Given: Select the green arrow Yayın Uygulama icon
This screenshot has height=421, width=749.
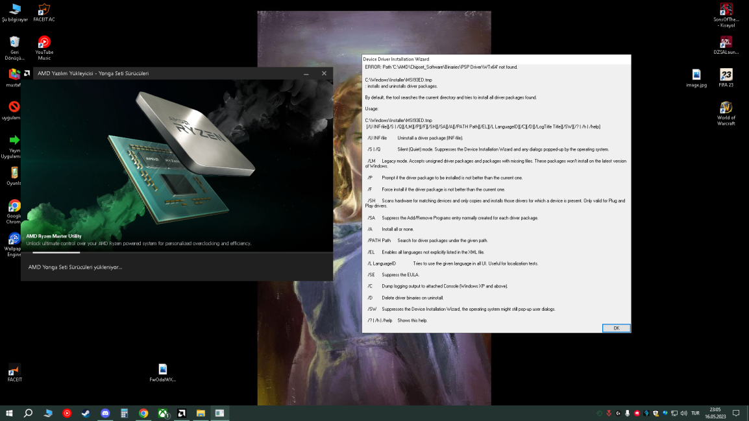Looking at the screenshot, I should 12,146.
